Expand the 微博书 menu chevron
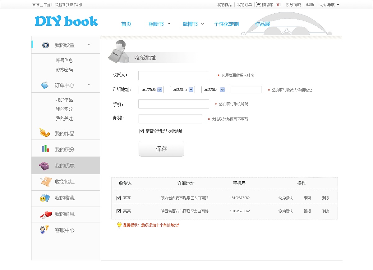 [x=202, y=24]
